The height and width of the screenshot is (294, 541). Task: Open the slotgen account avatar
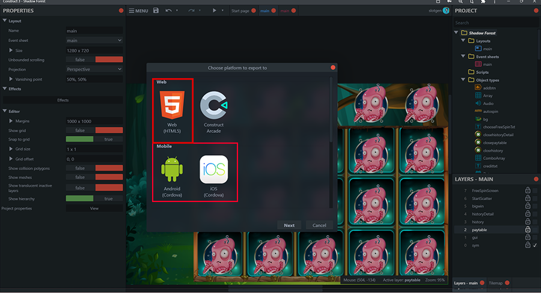(446, 11)
